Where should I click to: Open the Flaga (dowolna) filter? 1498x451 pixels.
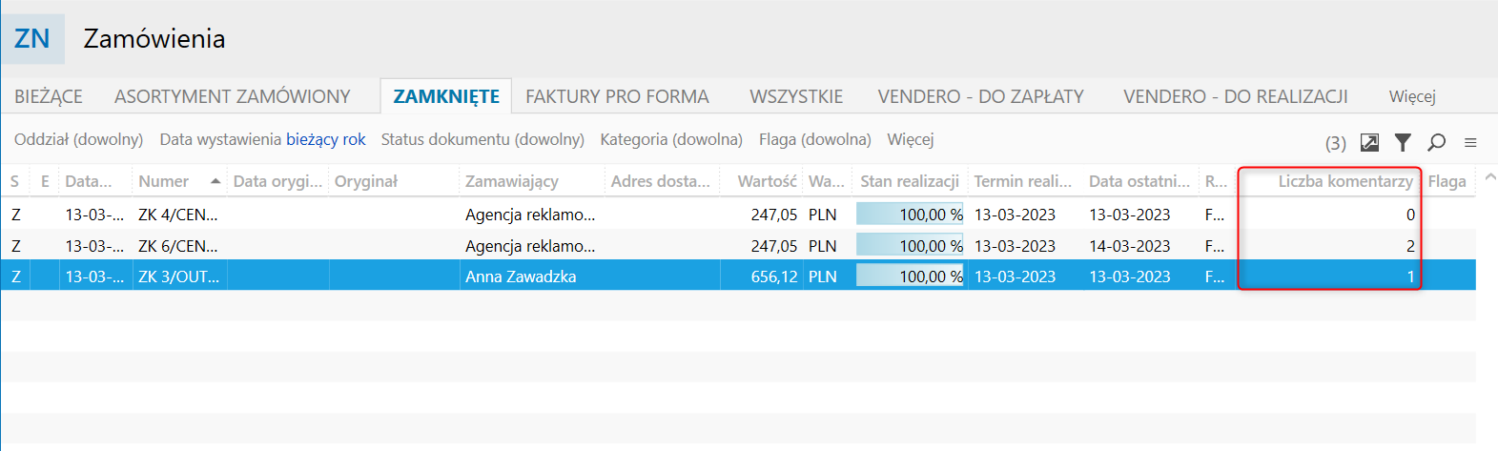click(x=815, y=139)
